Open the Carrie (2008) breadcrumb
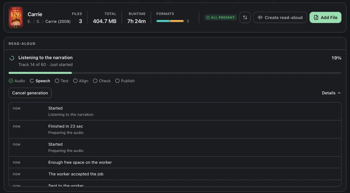 (58, 22)
